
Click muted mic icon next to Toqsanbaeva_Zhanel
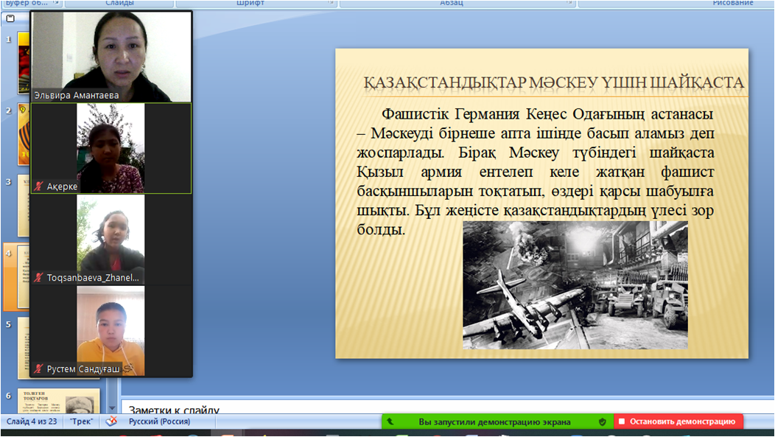(39, 278)
